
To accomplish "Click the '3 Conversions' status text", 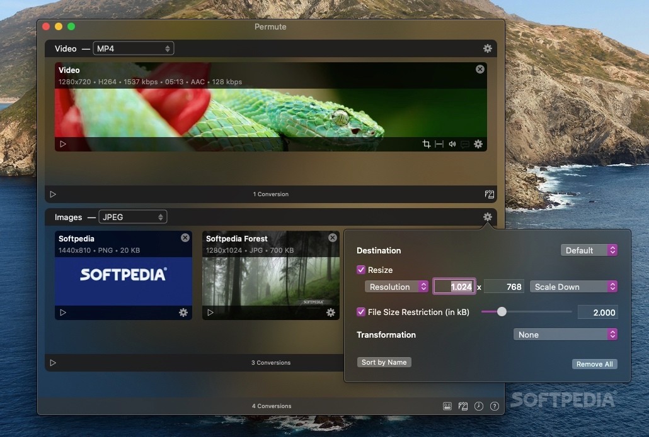I will (271, 363).
